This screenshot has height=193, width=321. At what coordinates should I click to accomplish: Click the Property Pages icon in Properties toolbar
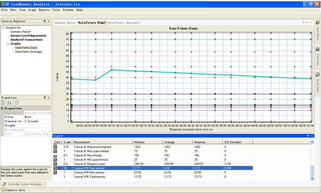click(17, 102)
